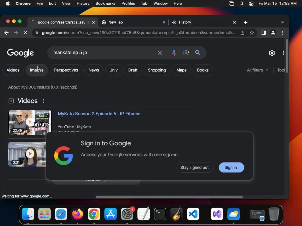Open a new tab with the plus button
302x226 pixels.
pyautogui.click(x=246, y=22)
